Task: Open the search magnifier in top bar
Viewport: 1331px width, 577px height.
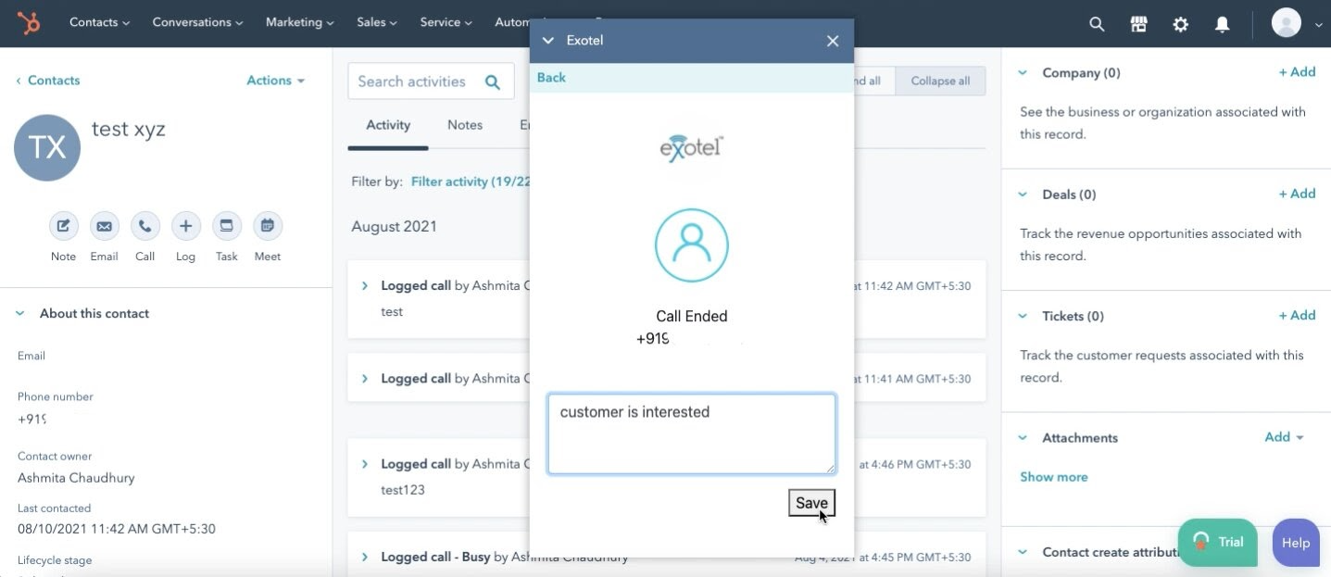Action: click(1097, 25)
